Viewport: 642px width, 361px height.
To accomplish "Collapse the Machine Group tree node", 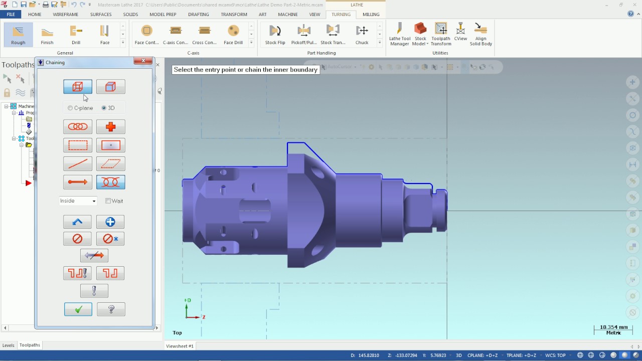I will [7, 106].
